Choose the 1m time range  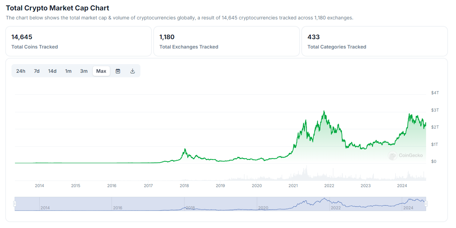(68, 71)
